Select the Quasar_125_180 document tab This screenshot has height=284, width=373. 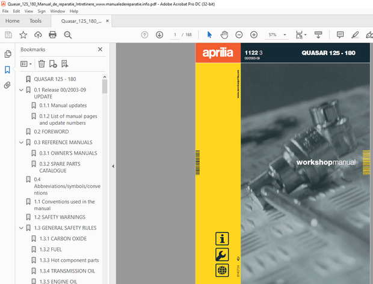(81, 21)
